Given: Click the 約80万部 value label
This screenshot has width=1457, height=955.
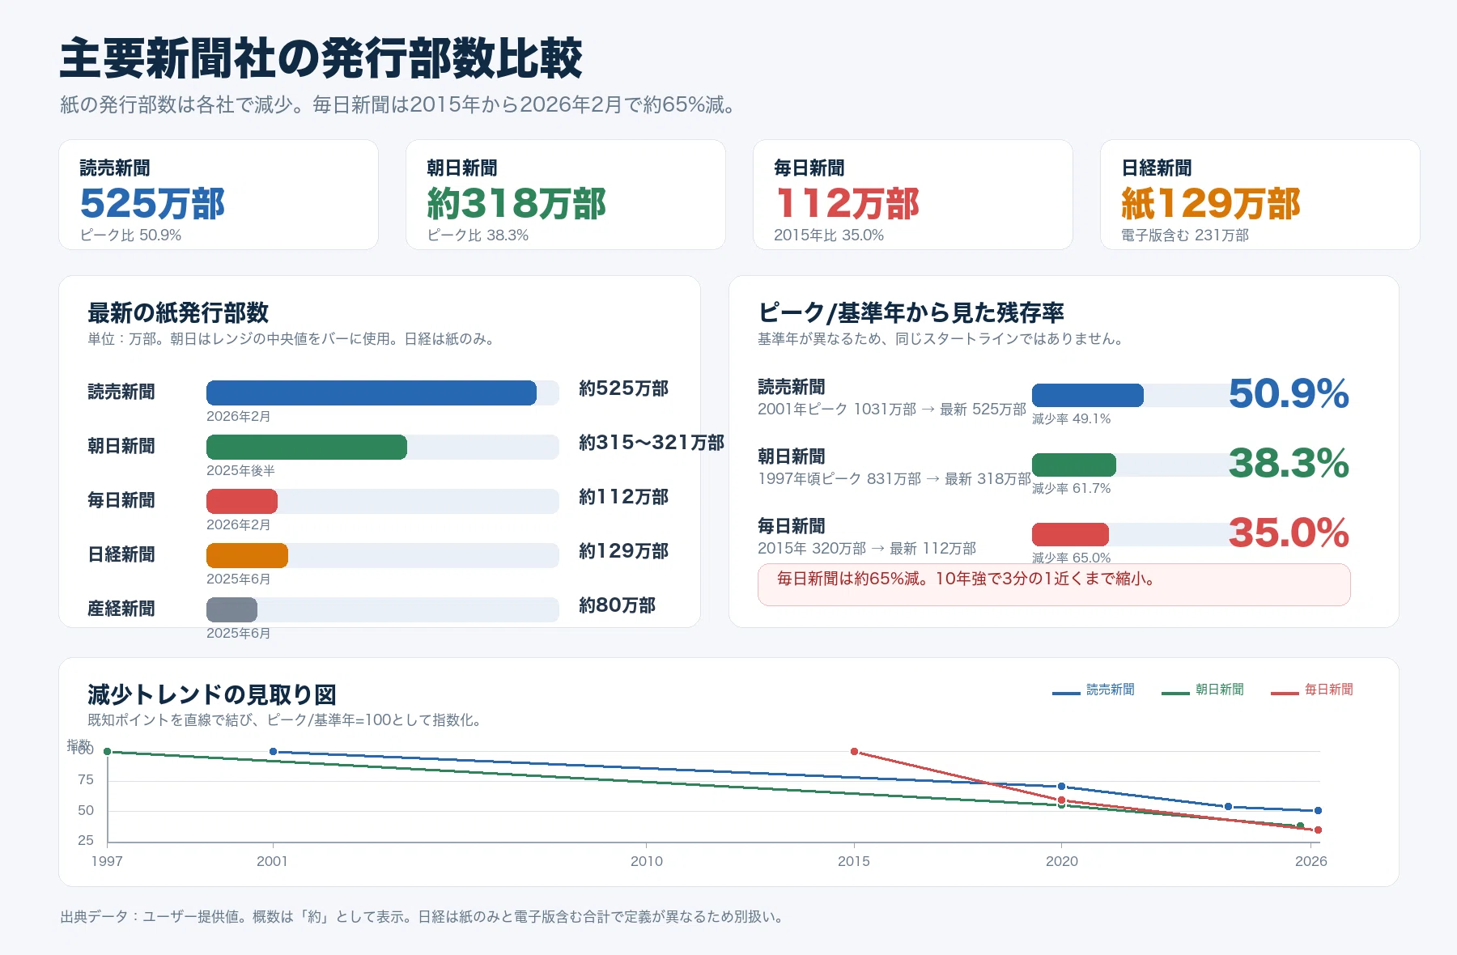Looking at the screenshot, I should coord(617,605).
